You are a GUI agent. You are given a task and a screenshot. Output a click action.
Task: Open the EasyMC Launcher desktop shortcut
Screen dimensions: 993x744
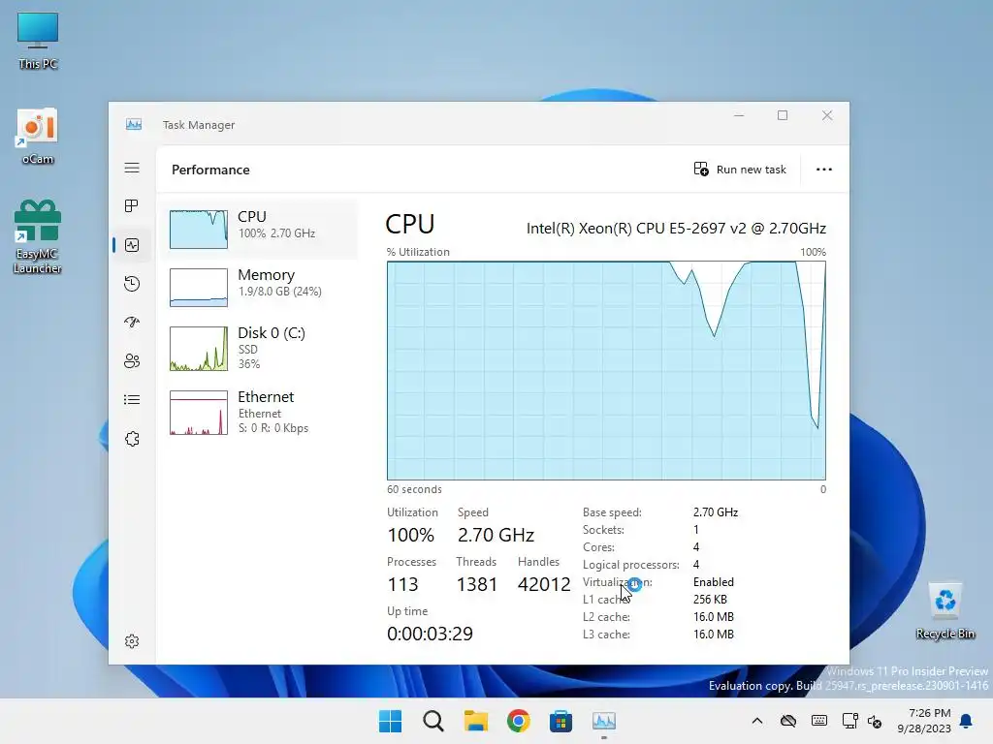pos(38,237)
